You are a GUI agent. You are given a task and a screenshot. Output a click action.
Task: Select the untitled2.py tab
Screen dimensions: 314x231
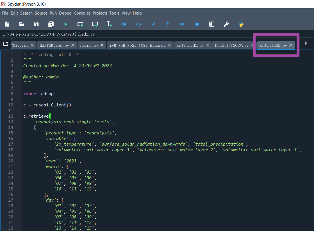[x=273, y=46]
